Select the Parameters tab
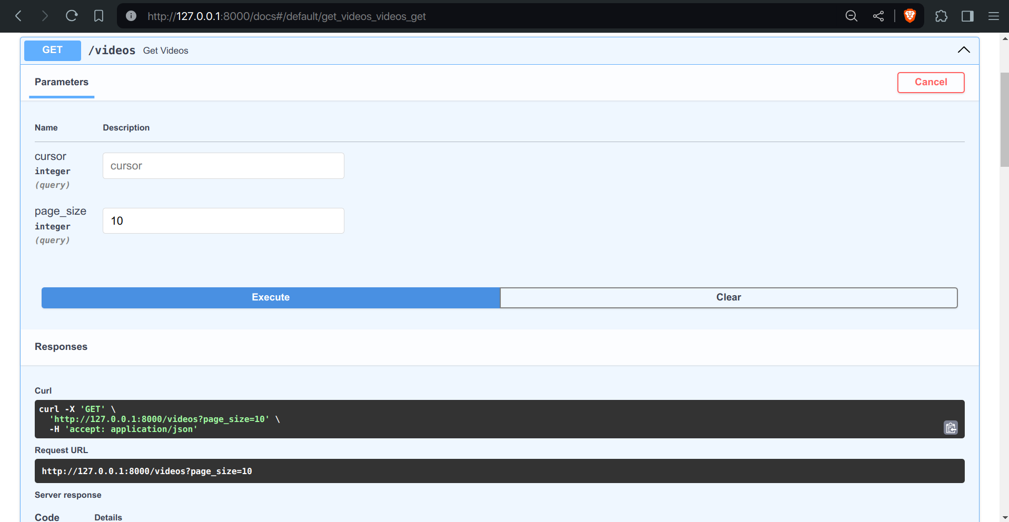This screenshot has width=1009, height=522. pos(62,83)
